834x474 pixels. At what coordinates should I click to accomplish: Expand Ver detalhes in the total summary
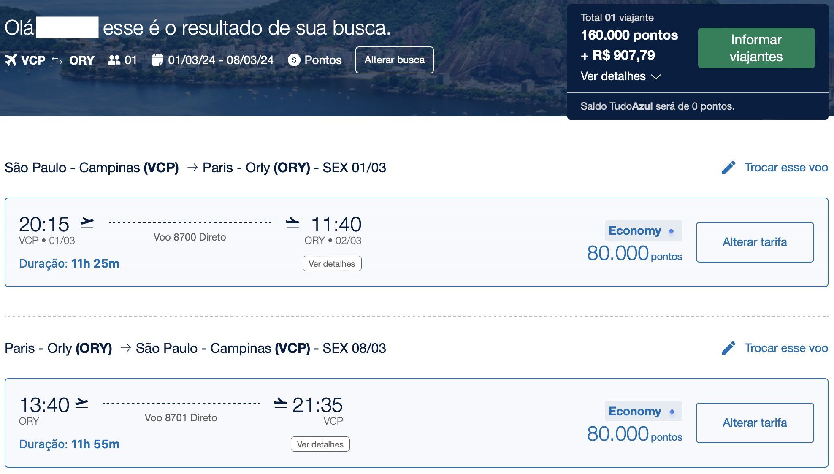[x=620, y=76]
